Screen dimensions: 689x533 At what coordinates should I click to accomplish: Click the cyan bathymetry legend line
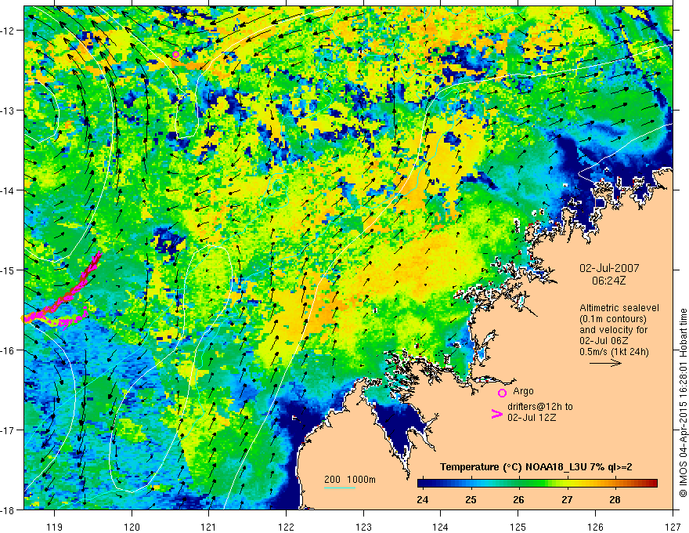340,488
